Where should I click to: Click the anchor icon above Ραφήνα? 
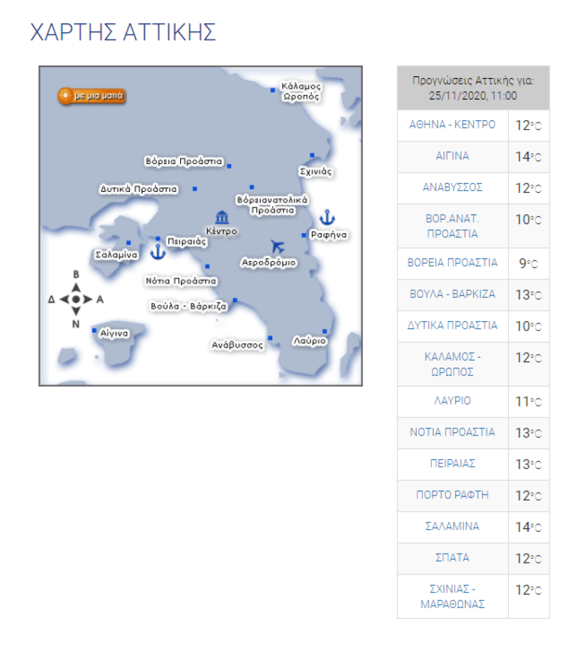click(328, 216)
